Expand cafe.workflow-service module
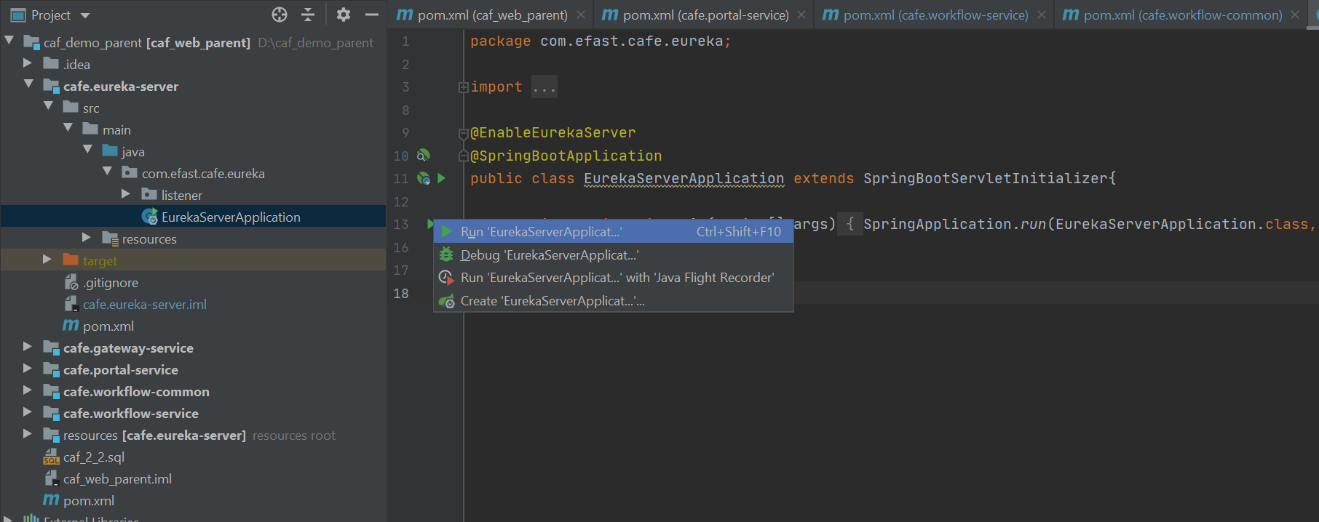 28,412
